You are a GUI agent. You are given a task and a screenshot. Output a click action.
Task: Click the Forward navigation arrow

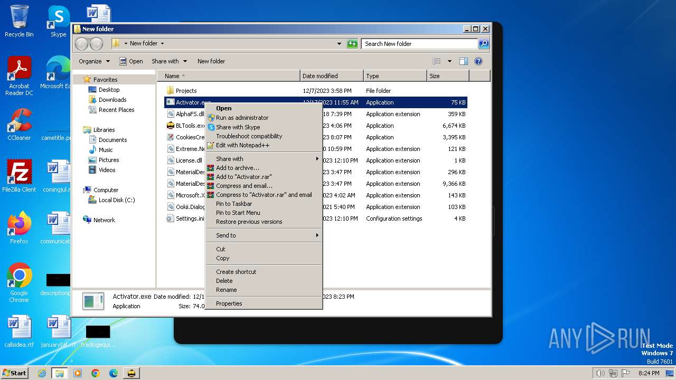[x=96, y=44]
